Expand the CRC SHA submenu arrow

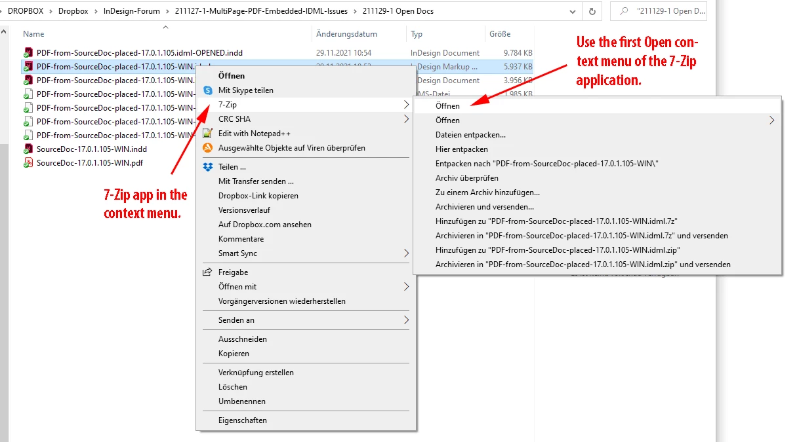407,119
